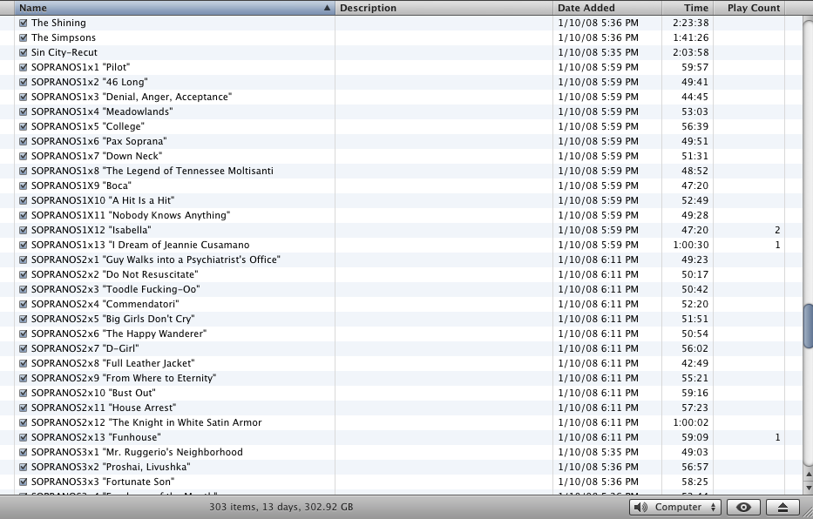Toggle SOPRANOS3x3 "Fortunate Son" checkbox
Viewport: 813px width, 519px height.
pyautogui.click(x=24, y=482)
